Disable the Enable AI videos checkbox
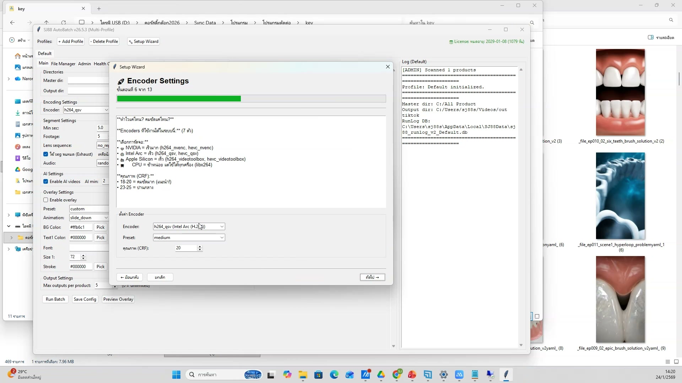 pyautogui.click(x=46, y=182)
